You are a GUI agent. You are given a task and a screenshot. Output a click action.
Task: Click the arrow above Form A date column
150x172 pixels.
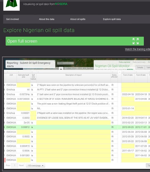123,72
